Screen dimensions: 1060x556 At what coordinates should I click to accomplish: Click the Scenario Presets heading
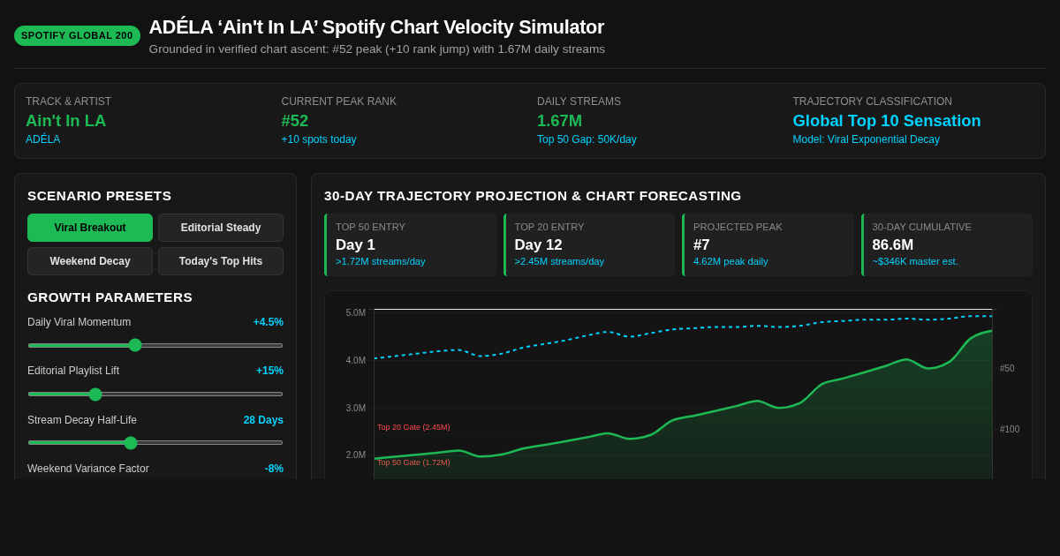(100, 196)
